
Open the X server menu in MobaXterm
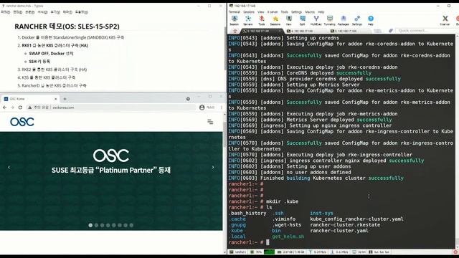point(273,12)
